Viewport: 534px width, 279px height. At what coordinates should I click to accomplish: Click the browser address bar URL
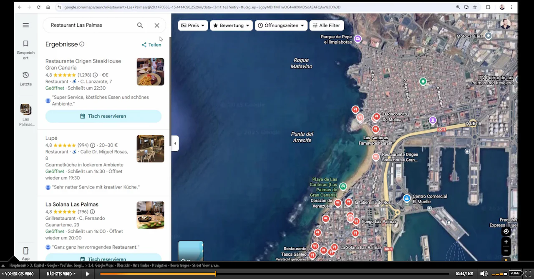point(202,7)
